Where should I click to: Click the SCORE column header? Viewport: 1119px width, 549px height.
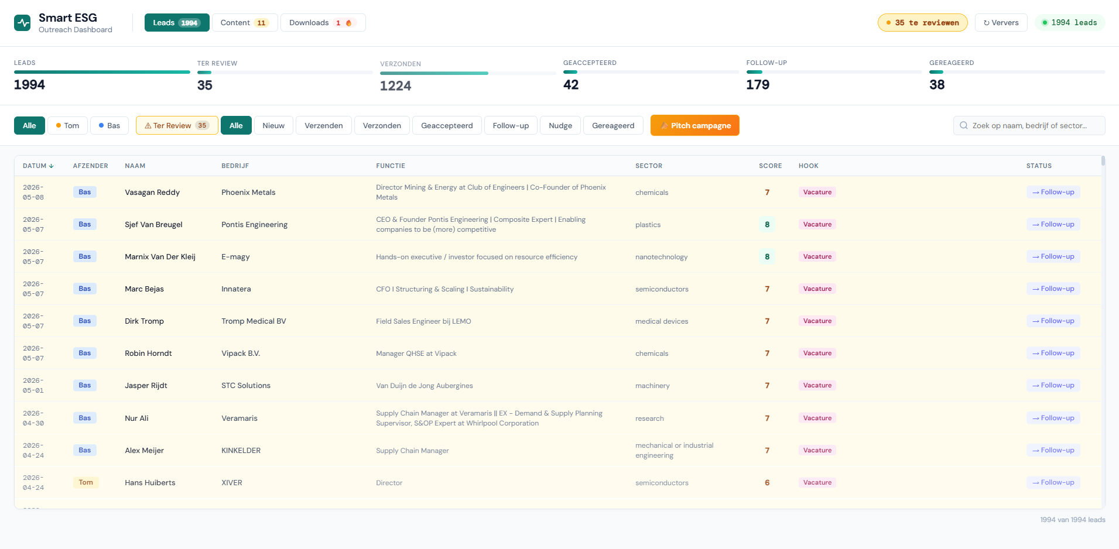point(771,166)
